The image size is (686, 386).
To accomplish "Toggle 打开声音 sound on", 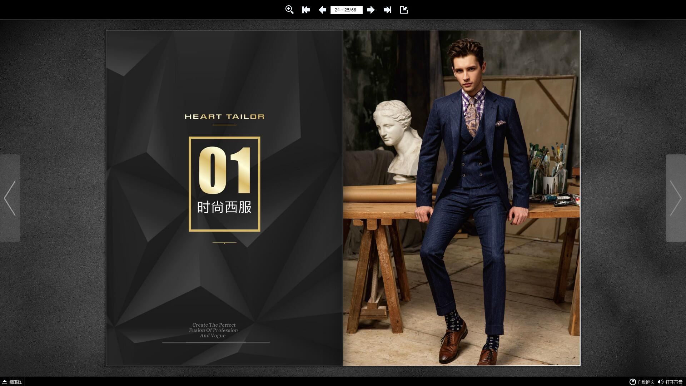I will point(670,382).
